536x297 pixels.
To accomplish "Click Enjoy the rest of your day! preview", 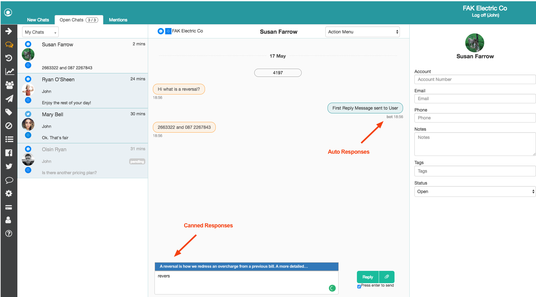I will (66, 103).
